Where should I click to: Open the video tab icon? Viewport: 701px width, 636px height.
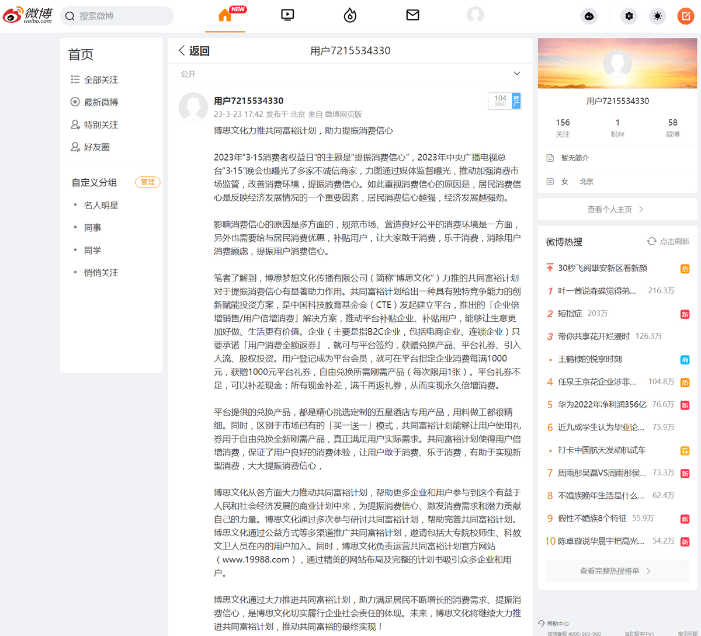[x=287, y=15]
